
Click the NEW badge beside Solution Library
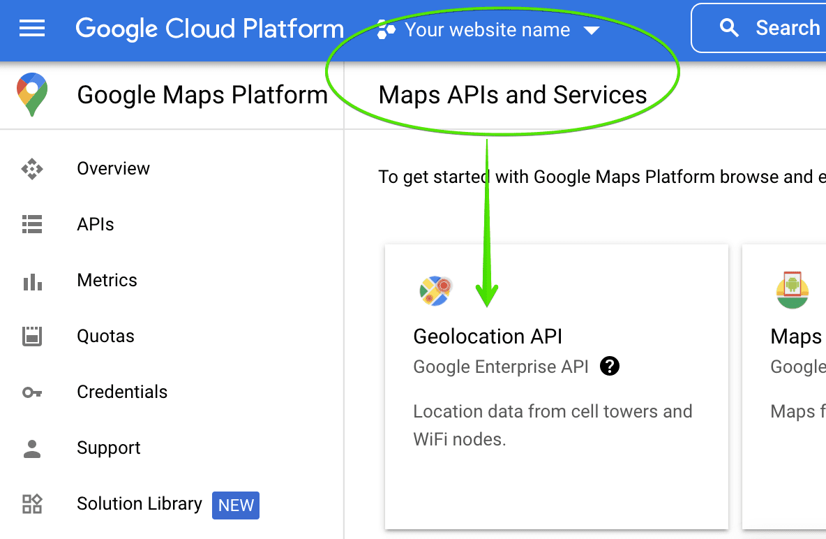point(236,505)
